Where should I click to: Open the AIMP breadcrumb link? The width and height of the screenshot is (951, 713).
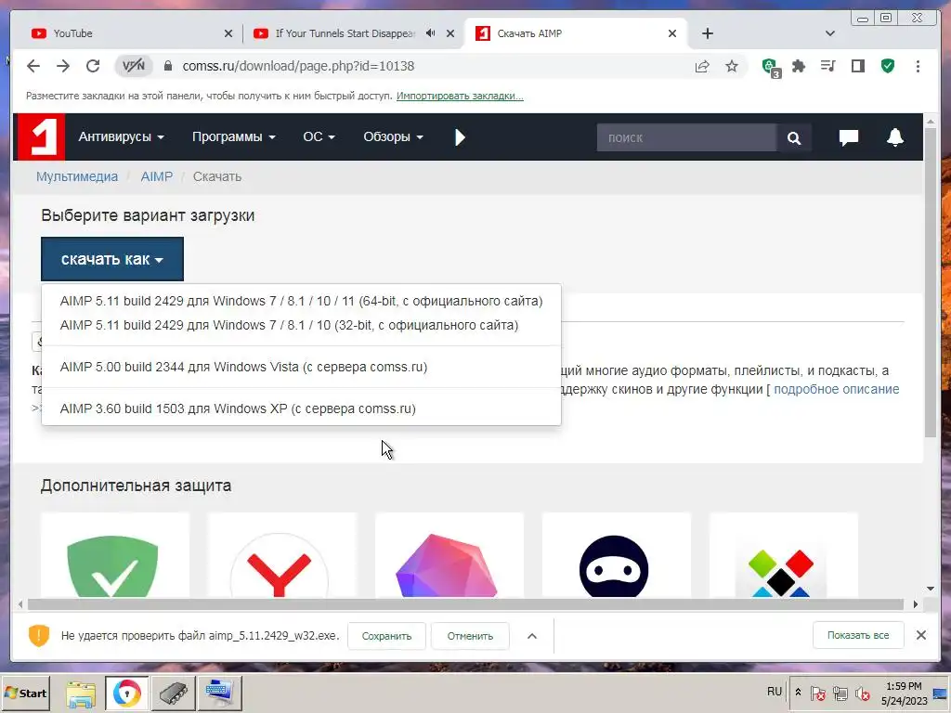156,176
